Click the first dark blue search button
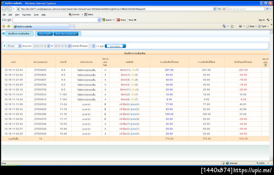The width and height of the screenshot is (274, 175). (45, 34)
